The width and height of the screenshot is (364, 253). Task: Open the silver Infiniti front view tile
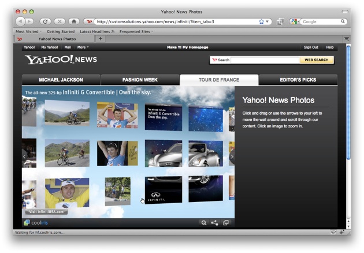click(x=164, y=153)
